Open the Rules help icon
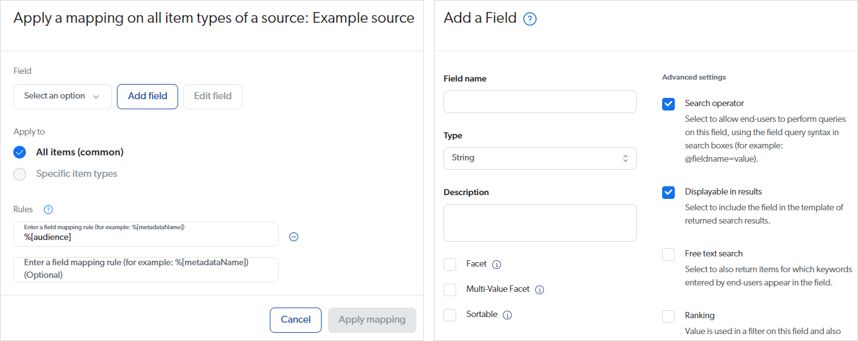The image size is (858, 341). [x=48, y=210]
